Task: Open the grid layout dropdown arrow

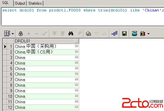Action: (13, 34)
